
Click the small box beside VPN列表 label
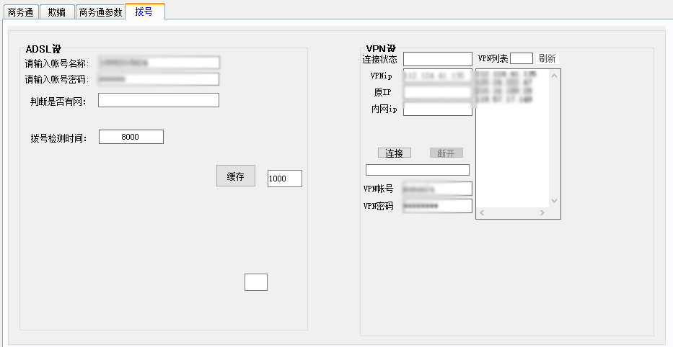coord(521,58)
